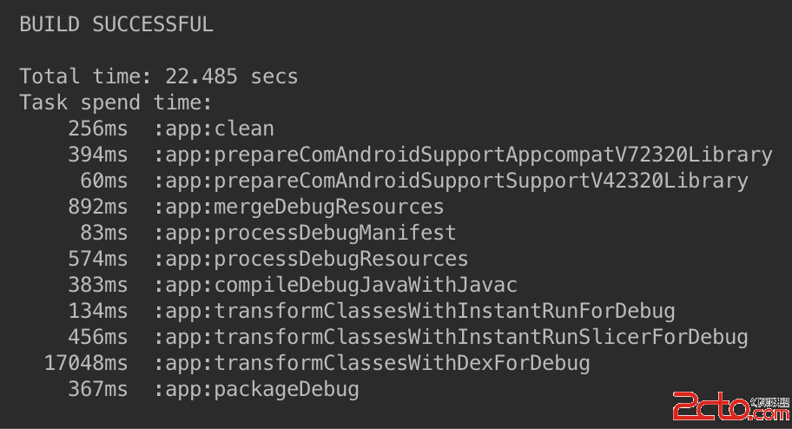This screenshot has width=792, height=429.
Task: Select the :app:mergeDebugResources task
Action: click(x=299, y=207)
